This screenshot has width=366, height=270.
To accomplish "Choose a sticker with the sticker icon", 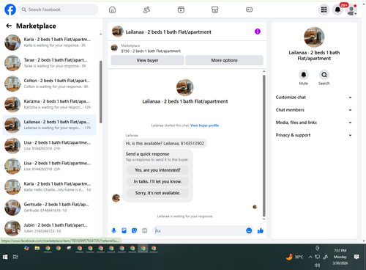I will (x=134, y=230).
